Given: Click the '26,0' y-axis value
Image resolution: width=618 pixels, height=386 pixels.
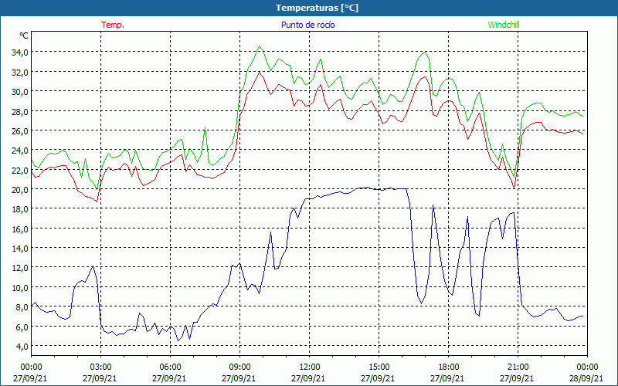Looking at the screenshot, I should point(20,131).
